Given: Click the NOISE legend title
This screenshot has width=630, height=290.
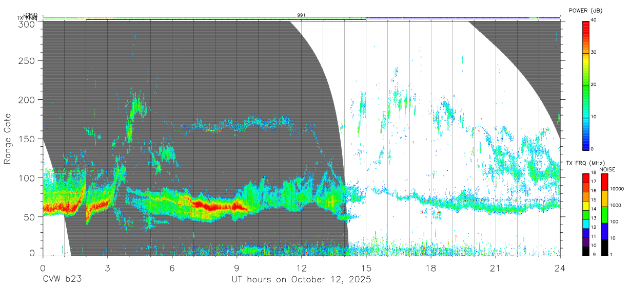Looking at the screenshot, I should 608,169.
